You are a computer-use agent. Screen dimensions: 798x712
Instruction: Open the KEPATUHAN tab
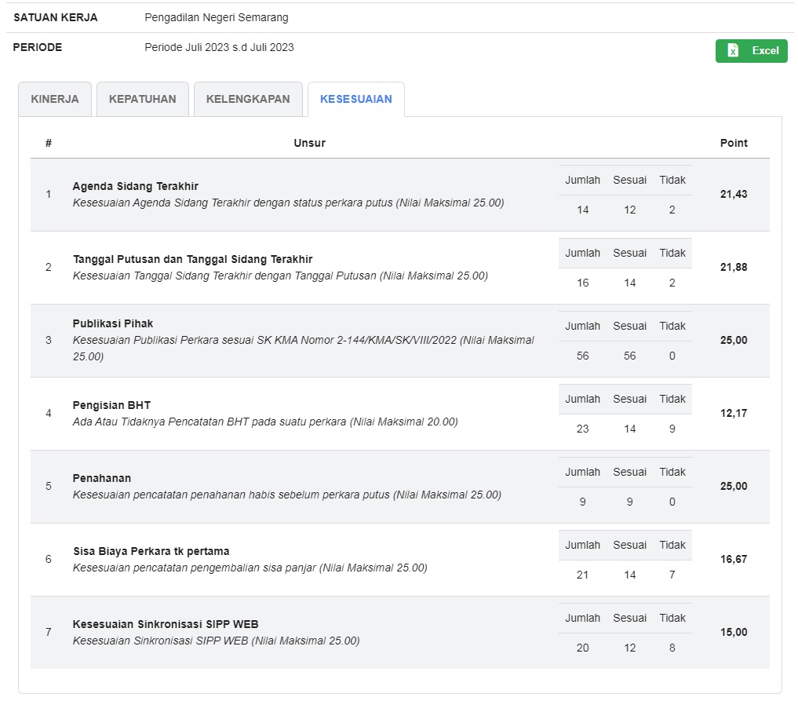pyautogui.click(x=142, y=100)
